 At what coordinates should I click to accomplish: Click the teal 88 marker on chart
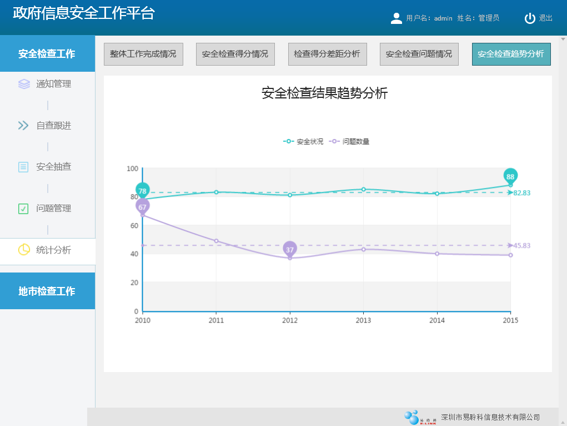[x=510, y=176]
